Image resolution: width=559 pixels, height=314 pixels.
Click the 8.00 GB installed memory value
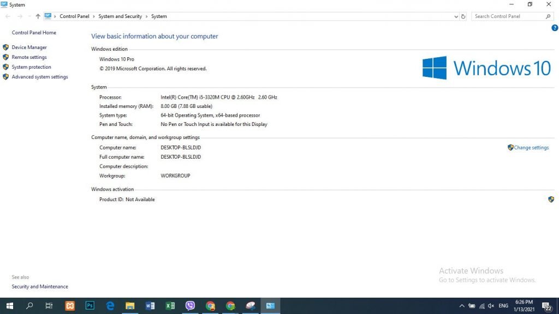point(186,106)
